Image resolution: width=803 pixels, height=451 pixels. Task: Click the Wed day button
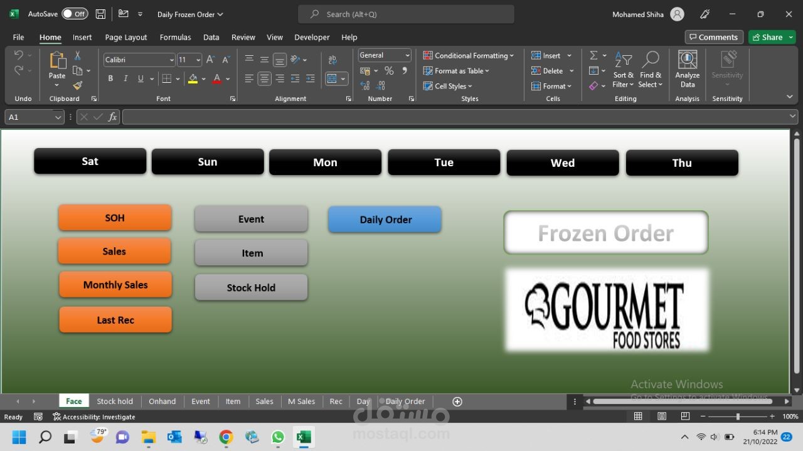point(563,162)
